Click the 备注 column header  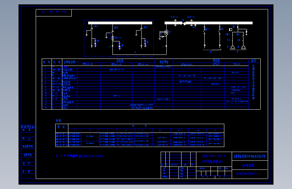coord(254,61)
